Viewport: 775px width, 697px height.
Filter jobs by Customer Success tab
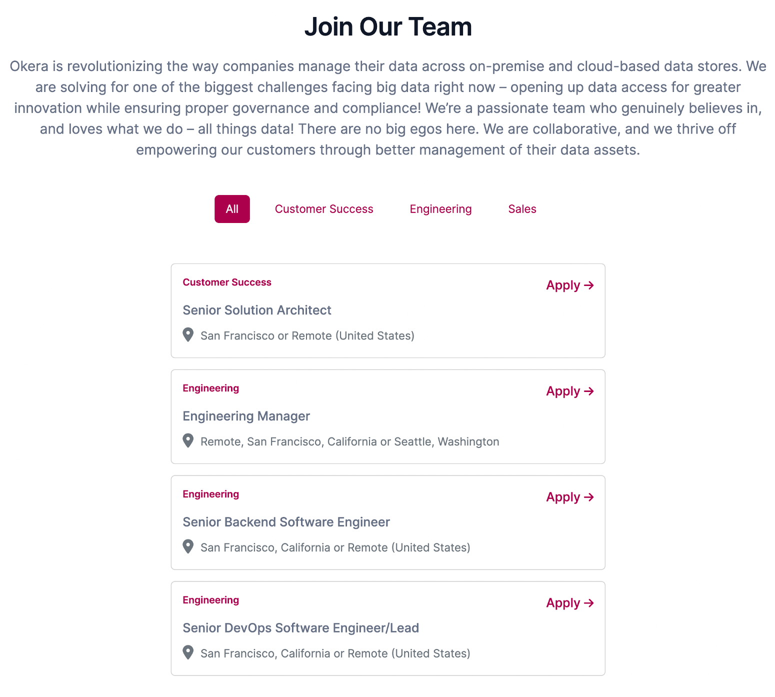pyautogui.click(x=324, y=209)
